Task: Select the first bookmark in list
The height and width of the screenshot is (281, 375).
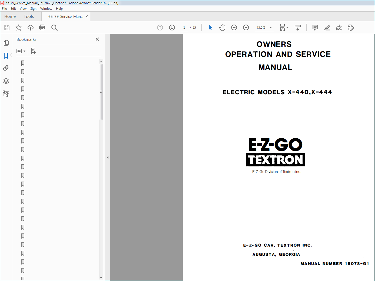Action: [23, 63]
